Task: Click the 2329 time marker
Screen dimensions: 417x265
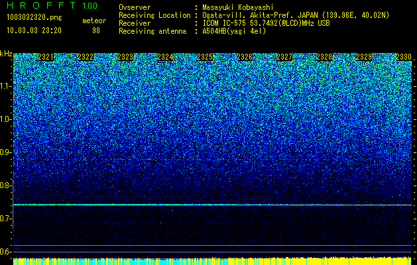Action: [x=364, y=57]
